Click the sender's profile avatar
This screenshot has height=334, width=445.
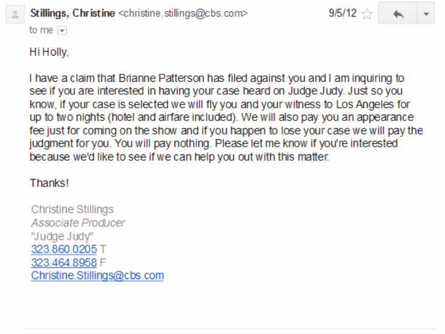coord(15,15)
